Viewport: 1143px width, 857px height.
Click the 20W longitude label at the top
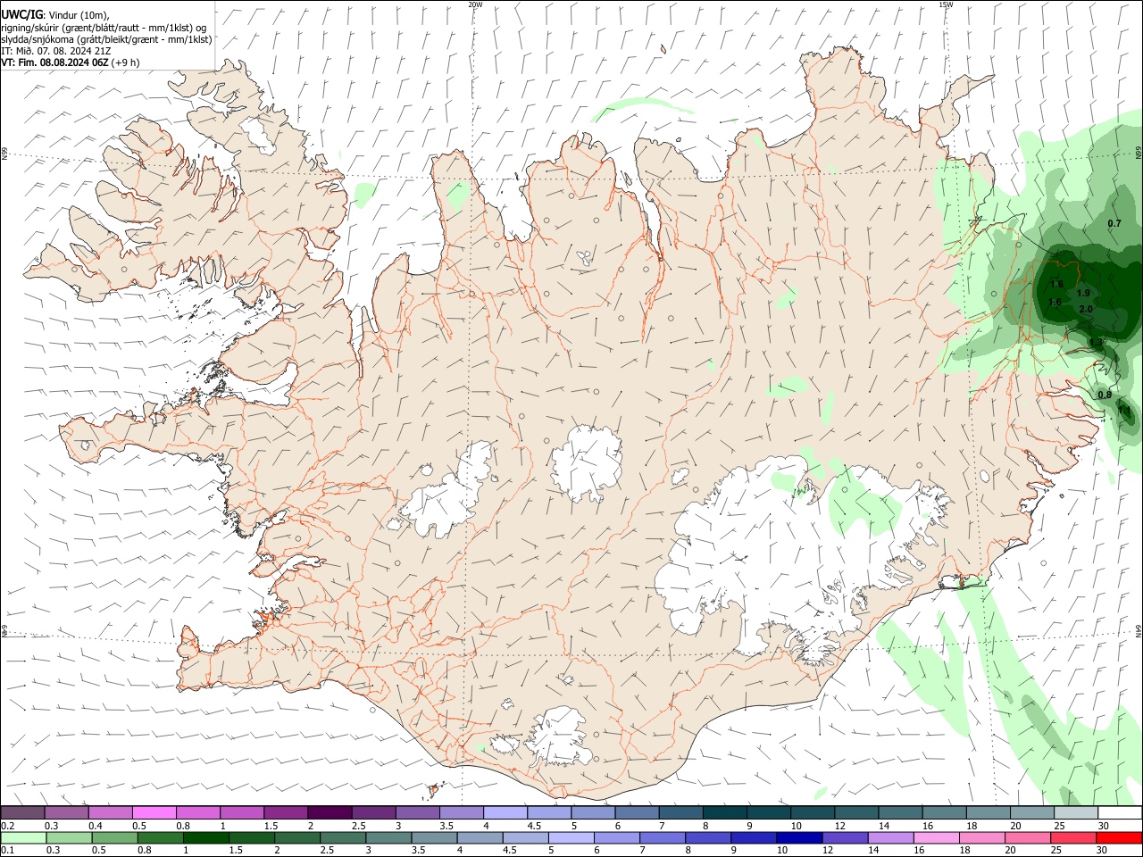coord(475,4)
